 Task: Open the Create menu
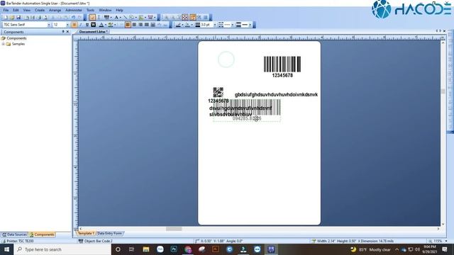[x=40, y=10]
